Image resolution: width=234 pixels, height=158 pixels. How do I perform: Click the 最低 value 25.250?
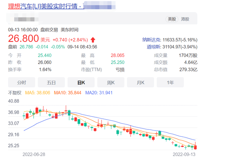click(118, 62)
